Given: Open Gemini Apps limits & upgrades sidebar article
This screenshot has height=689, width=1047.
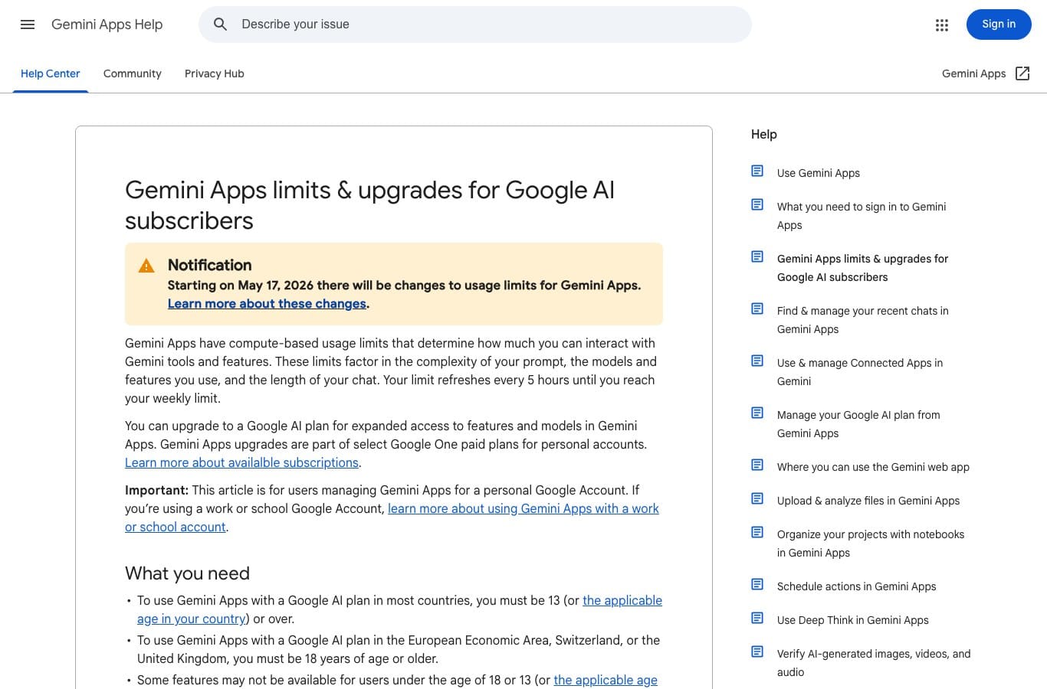Looking at the screenshot, I should pyautogui.click(x=862, y=268).
